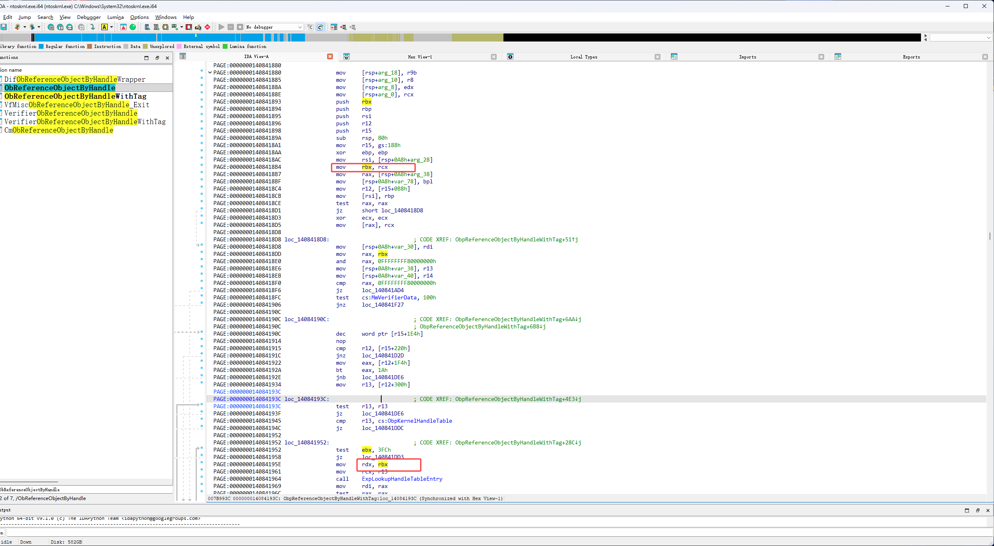
Task: Click the green circle toolbar icon
Action: click(x=133, y=27)
